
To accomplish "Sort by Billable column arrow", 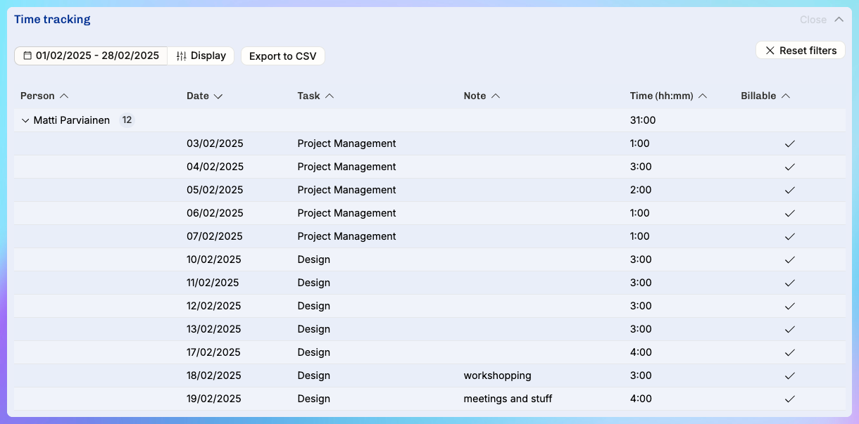I will [786, 96].
